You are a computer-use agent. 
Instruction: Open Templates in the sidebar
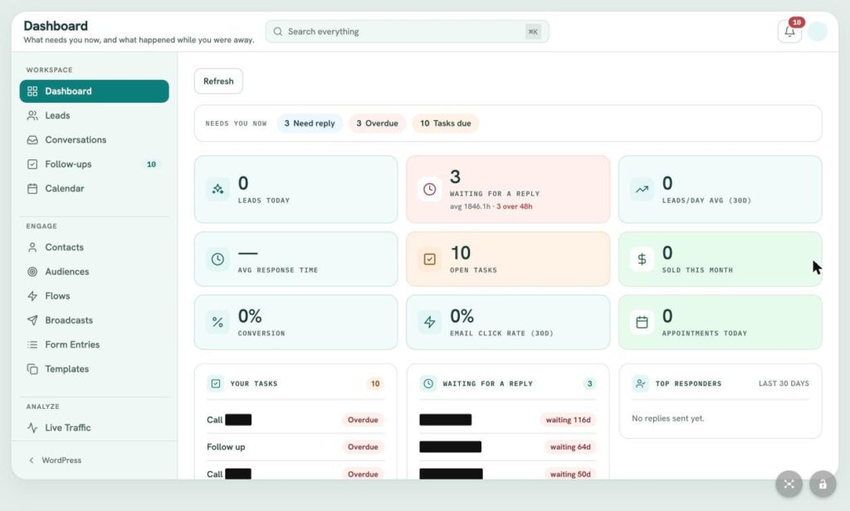[x=95, y=369]
